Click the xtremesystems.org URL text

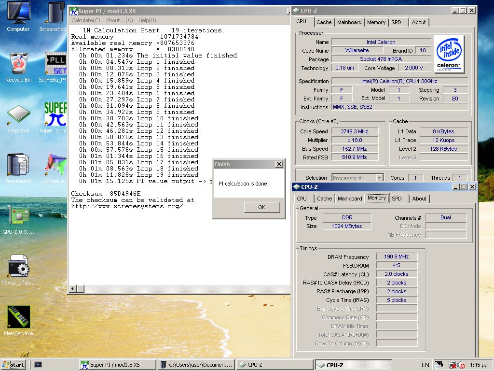(x=127, y=206)
